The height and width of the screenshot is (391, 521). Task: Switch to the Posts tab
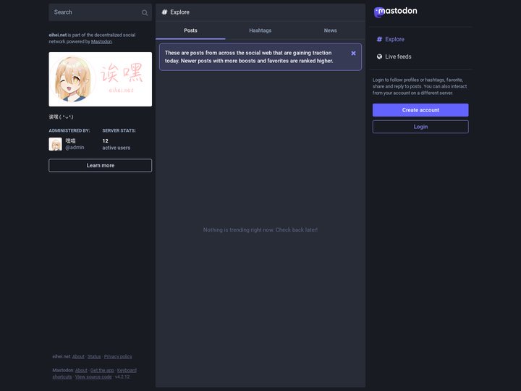click(190, 30)
